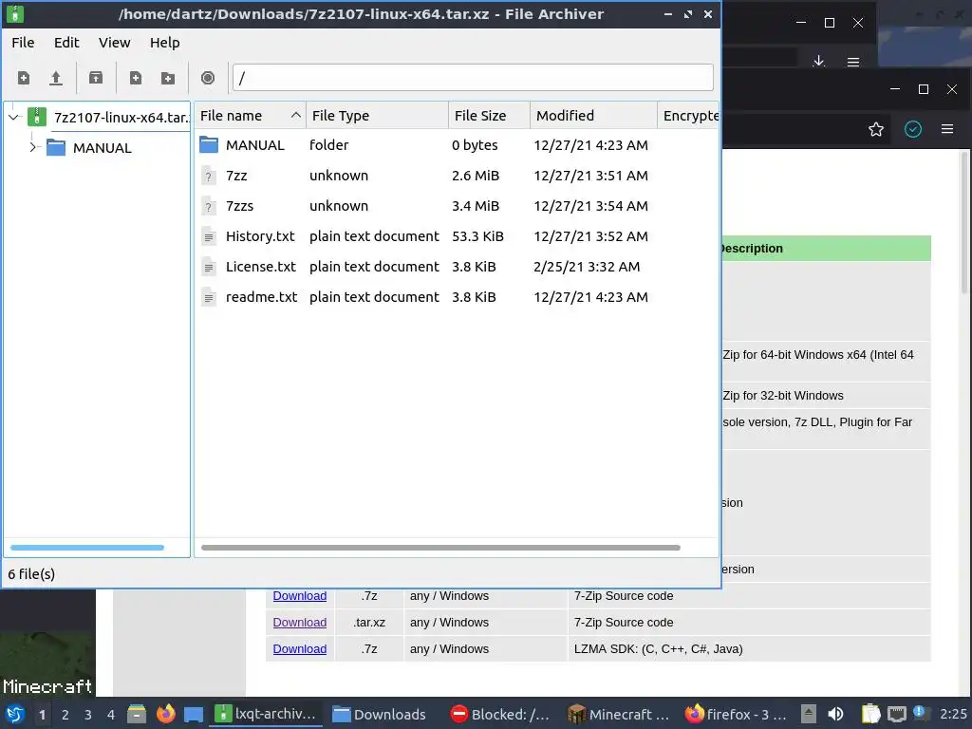Click the New archive toolbar icon
Image resolution: width=972 pixels, height=729 pixels.
tap(24, 78)
